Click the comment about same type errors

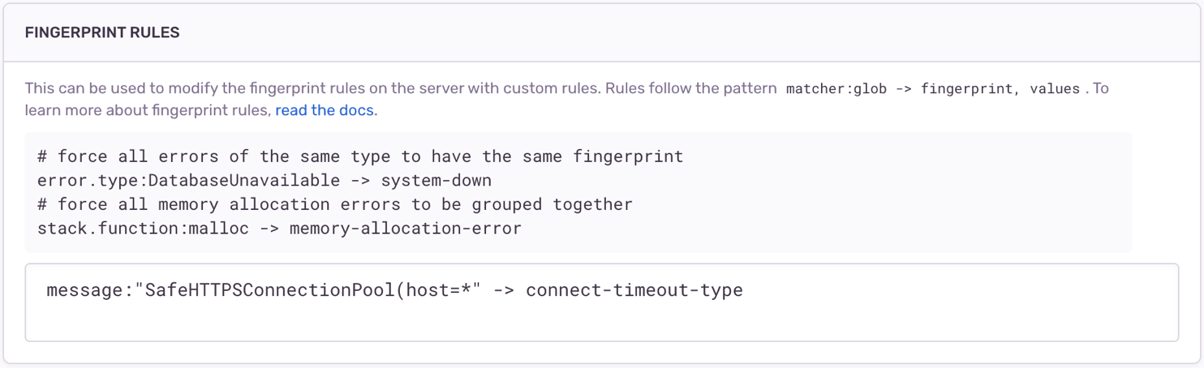click(360, 156)
